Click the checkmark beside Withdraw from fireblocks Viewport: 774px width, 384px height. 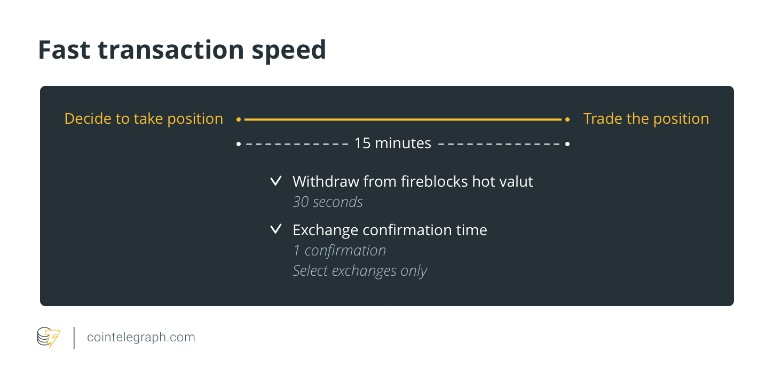275,181
